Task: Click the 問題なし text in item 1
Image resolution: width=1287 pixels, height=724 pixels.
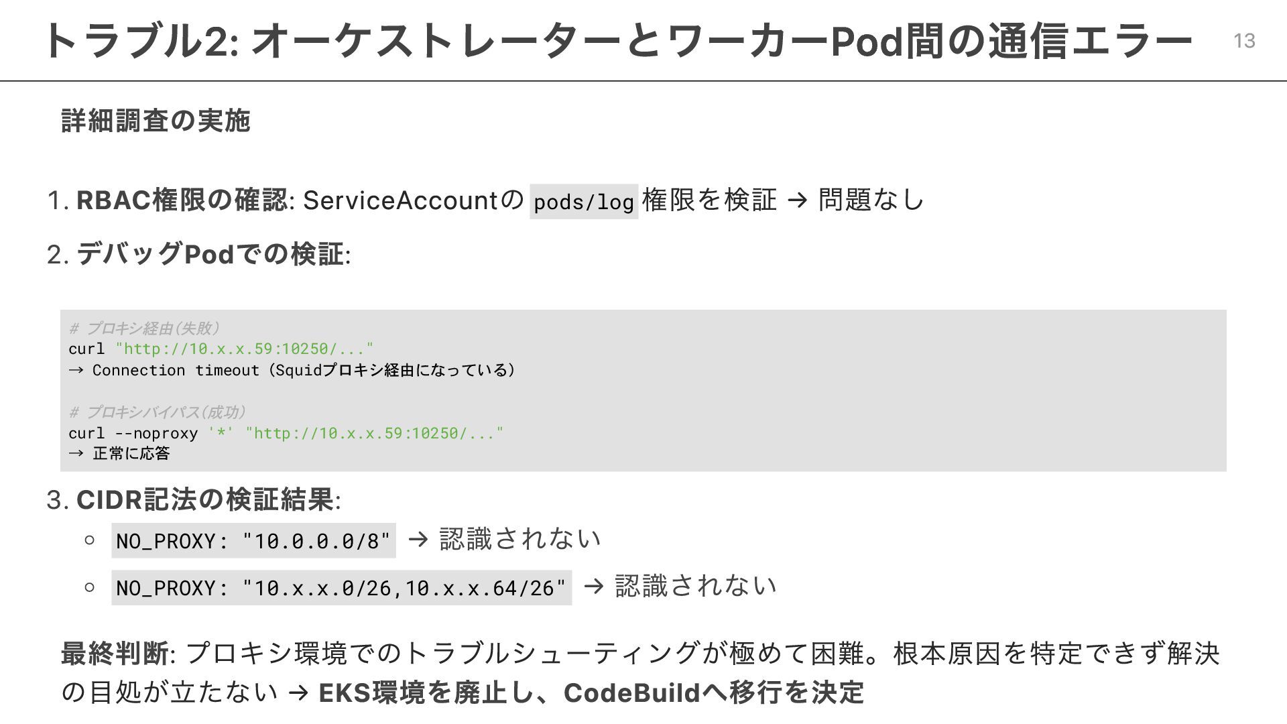Action: [871, 200]
